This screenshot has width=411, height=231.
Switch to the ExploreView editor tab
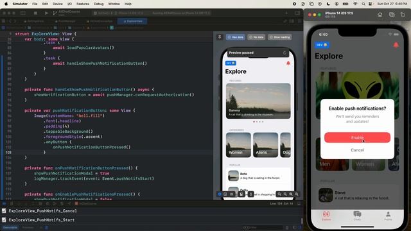[132, 21]
